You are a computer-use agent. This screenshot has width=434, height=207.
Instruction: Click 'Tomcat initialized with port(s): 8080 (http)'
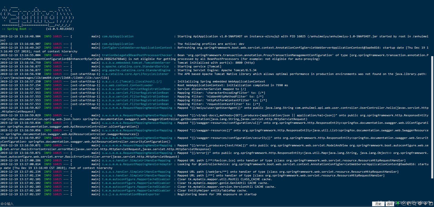[x=216, y=63]
